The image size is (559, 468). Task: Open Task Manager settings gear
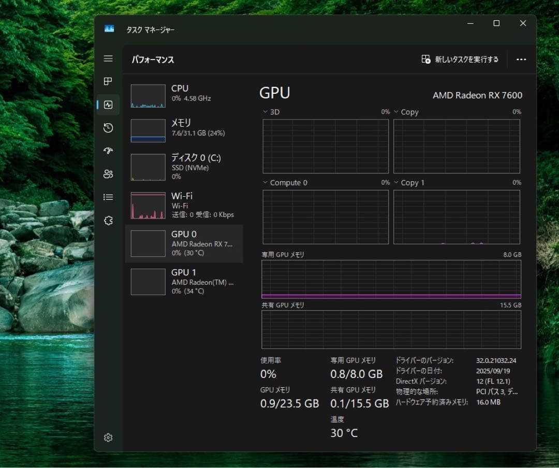point(108,438)
